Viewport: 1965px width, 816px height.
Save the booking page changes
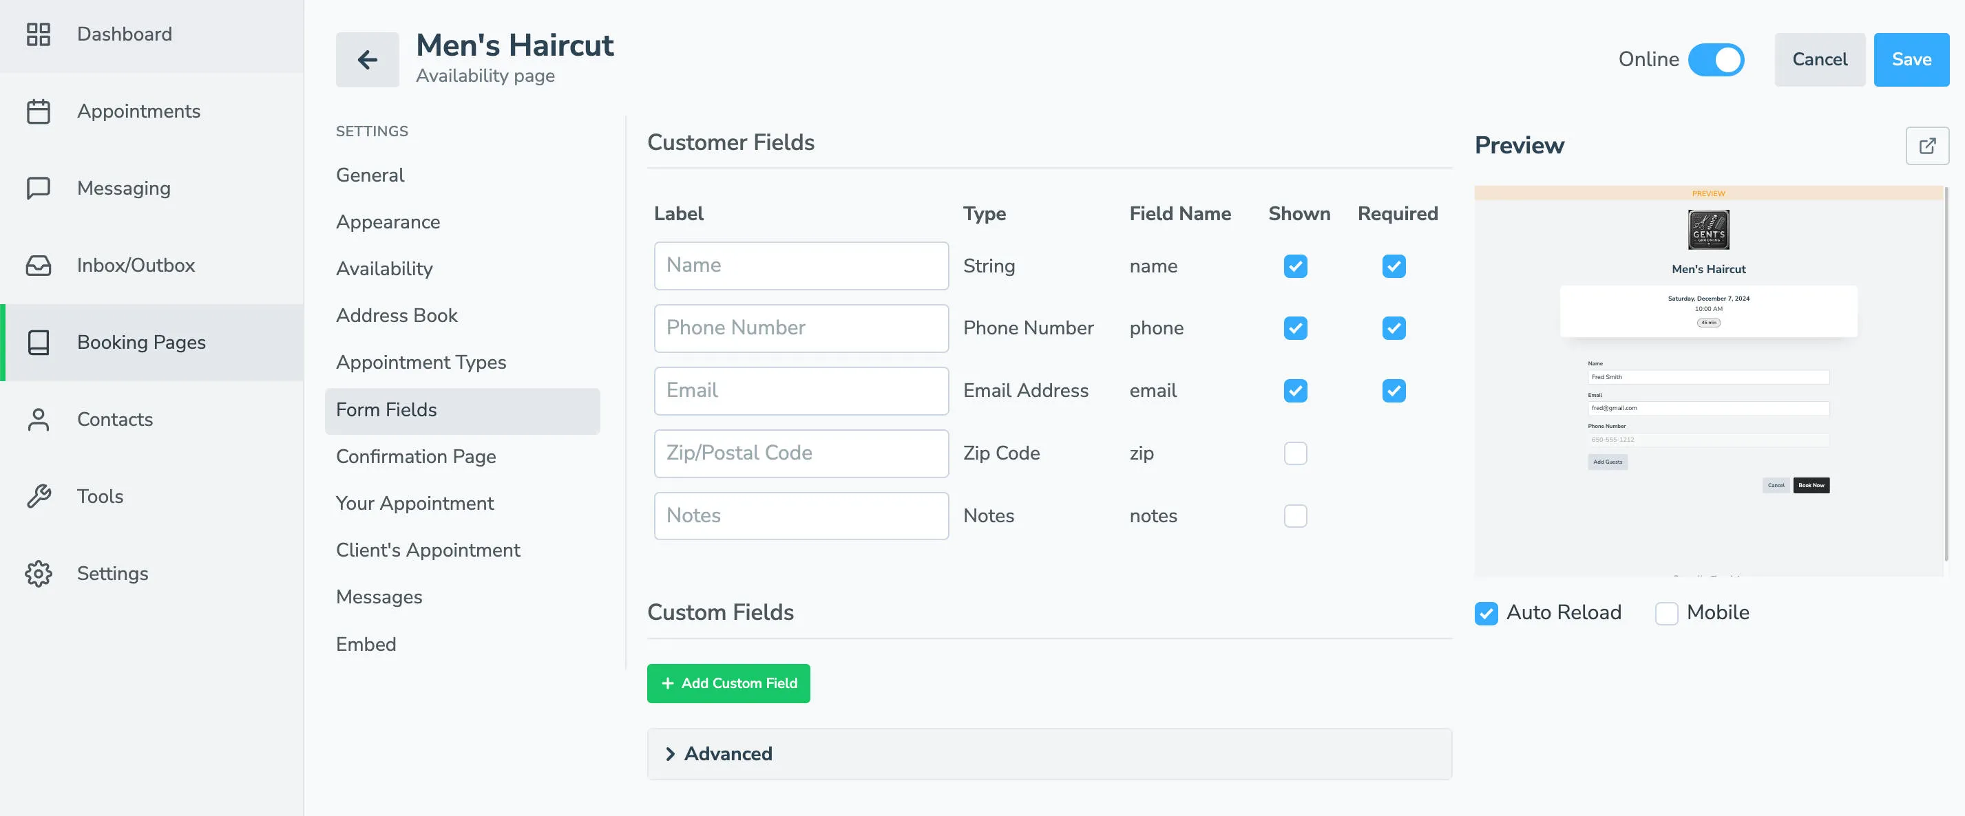[x=1911, y=59]
